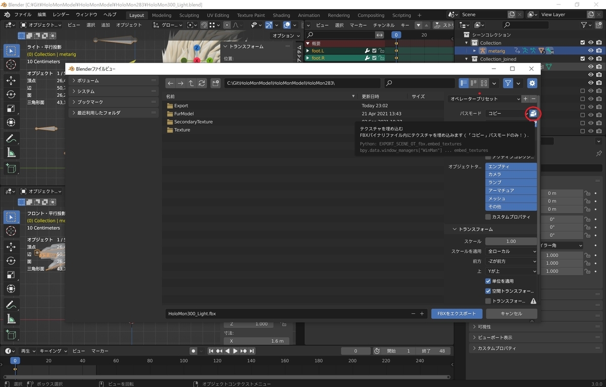Deselect カメラ object type

tap(511, 174)
